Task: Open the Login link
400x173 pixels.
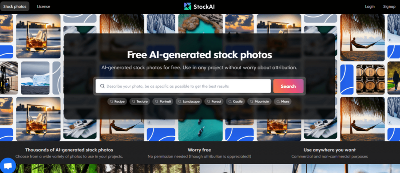Action: point(370,7)
